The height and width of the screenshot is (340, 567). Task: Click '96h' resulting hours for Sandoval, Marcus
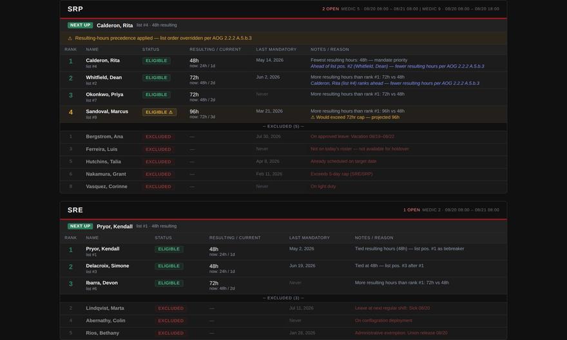(194, 111)
